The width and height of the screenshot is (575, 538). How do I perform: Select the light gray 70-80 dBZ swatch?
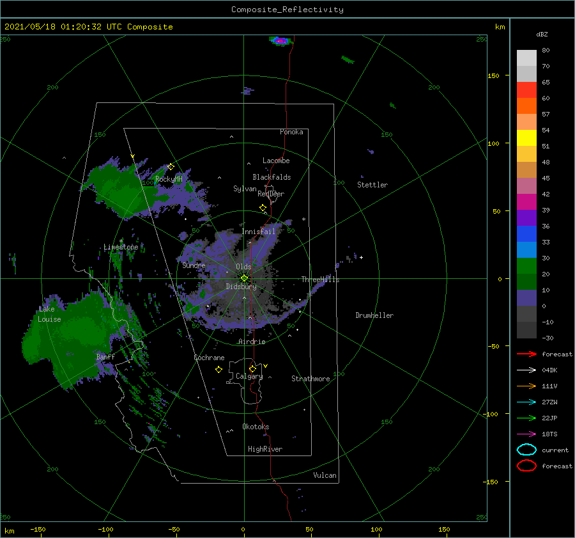pyautogui.click(x=526, y=58)
